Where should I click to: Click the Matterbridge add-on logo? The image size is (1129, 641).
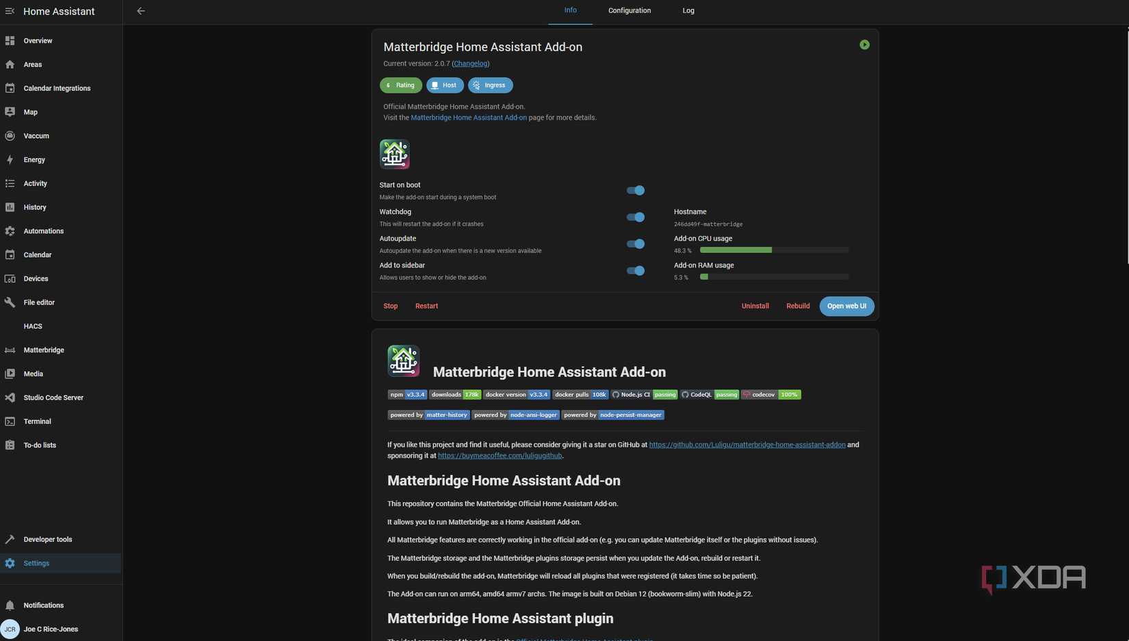[x=395, y=154]
